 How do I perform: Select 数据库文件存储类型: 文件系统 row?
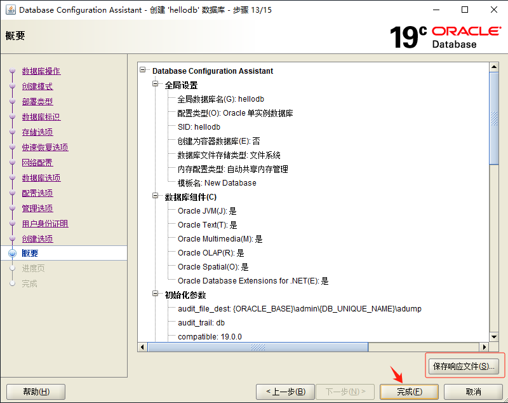[x=229, y=155]
